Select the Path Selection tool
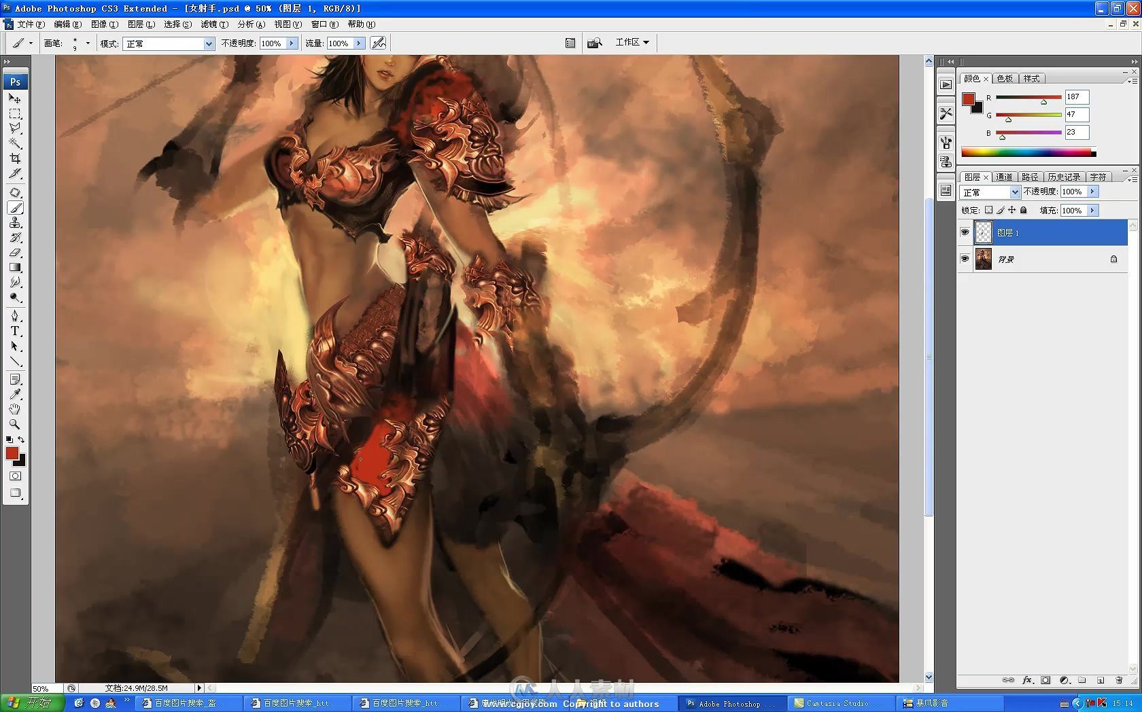 click(15, 346)
